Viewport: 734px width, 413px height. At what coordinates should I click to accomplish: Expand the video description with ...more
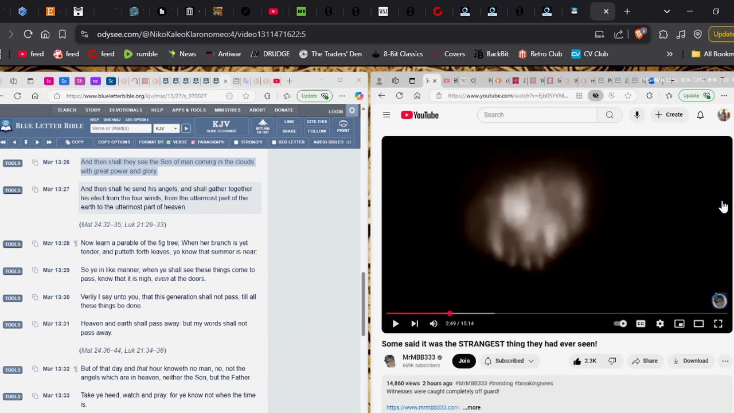point(472,407)
